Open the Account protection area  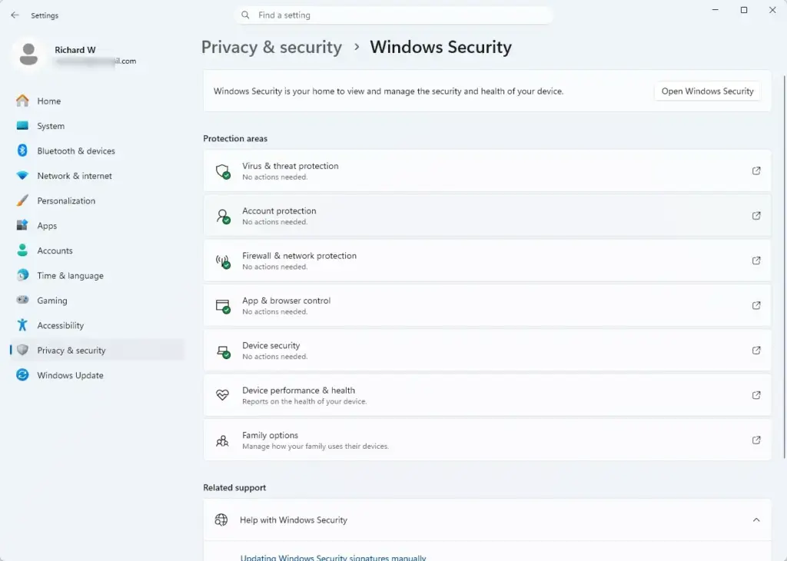click(486, 216)
